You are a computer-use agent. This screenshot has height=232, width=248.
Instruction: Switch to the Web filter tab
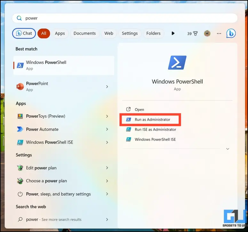pyautogui.click(x=109, y=33)
